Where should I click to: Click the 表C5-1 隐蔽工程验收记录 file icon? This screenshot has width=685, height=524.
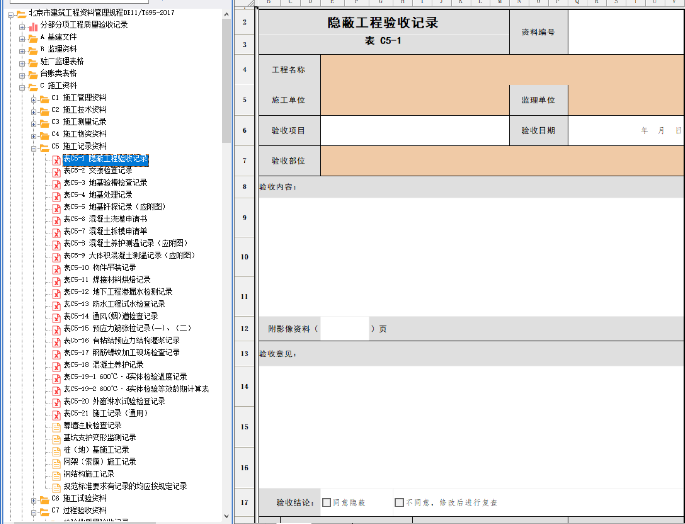(57, 160)
